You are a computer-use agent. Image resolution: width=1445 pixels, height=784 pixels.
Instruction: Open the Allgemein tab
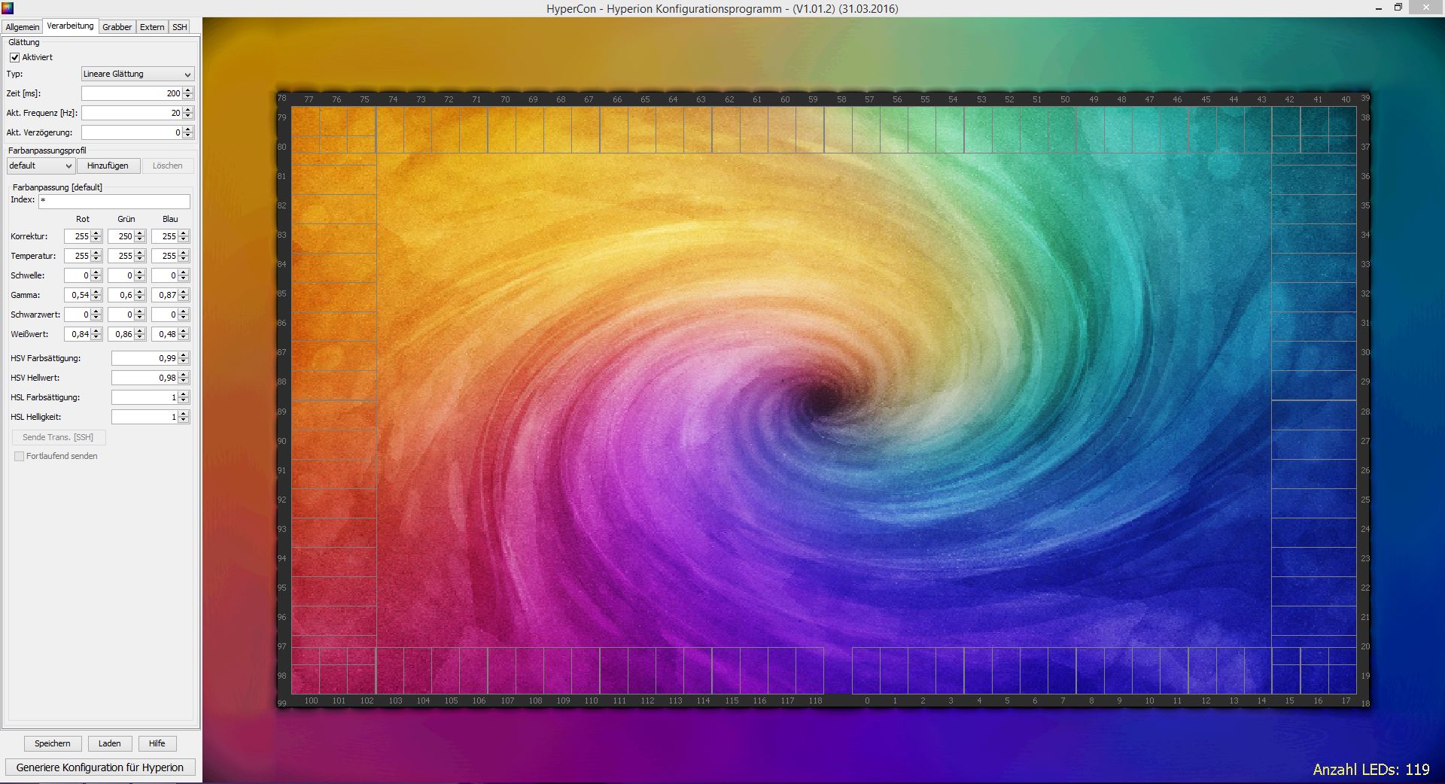click(22, 27)
